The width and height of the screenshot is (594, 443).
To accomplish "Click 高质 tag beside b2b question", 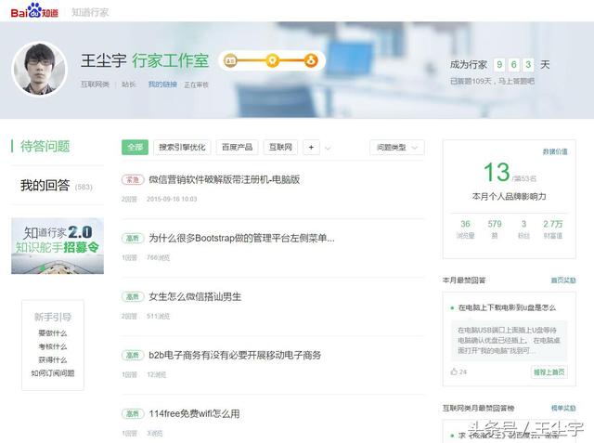I will point(133,355).
